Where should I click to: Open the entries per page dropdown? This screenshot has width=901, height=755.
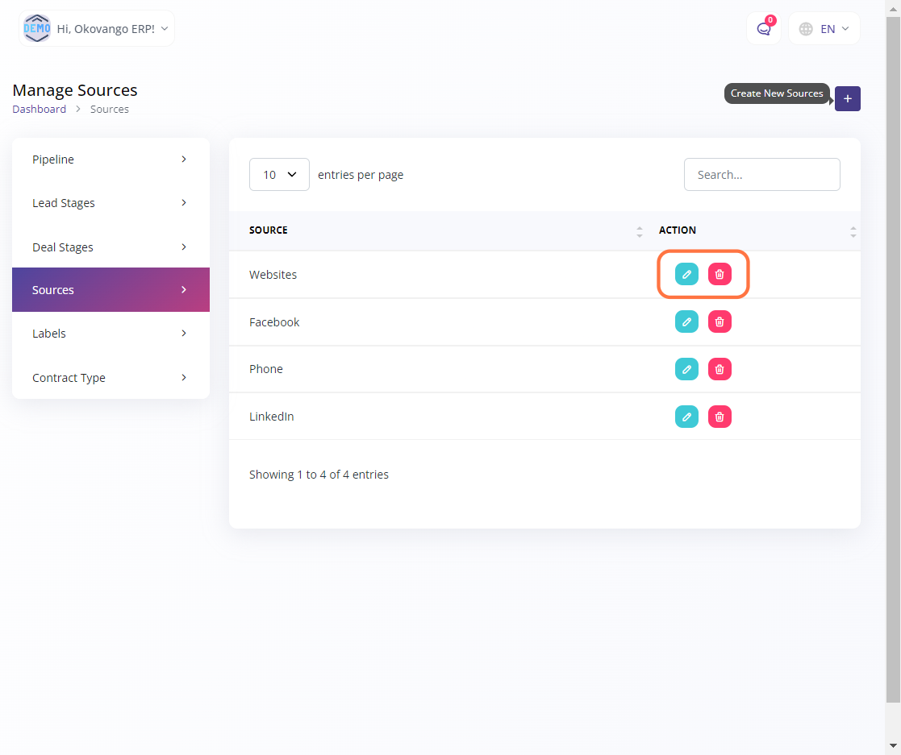[x=279, y=175]
